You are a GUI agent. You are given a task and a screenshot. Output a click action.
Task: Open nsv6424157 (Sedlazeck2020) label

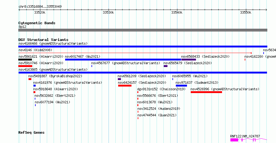pyautogui.click(x=142, y=83)
